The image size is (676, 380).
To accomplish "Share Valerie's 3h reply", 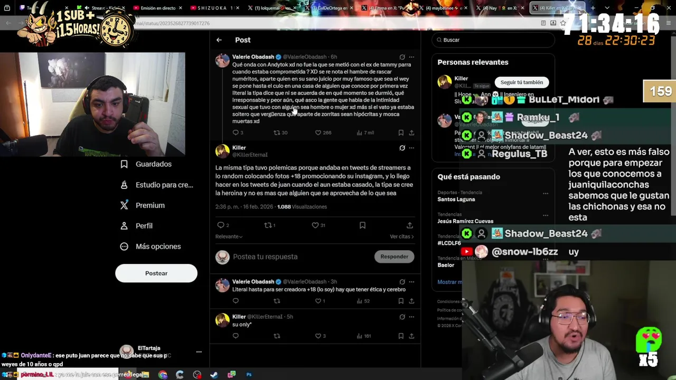I will (x=411, y=301).
